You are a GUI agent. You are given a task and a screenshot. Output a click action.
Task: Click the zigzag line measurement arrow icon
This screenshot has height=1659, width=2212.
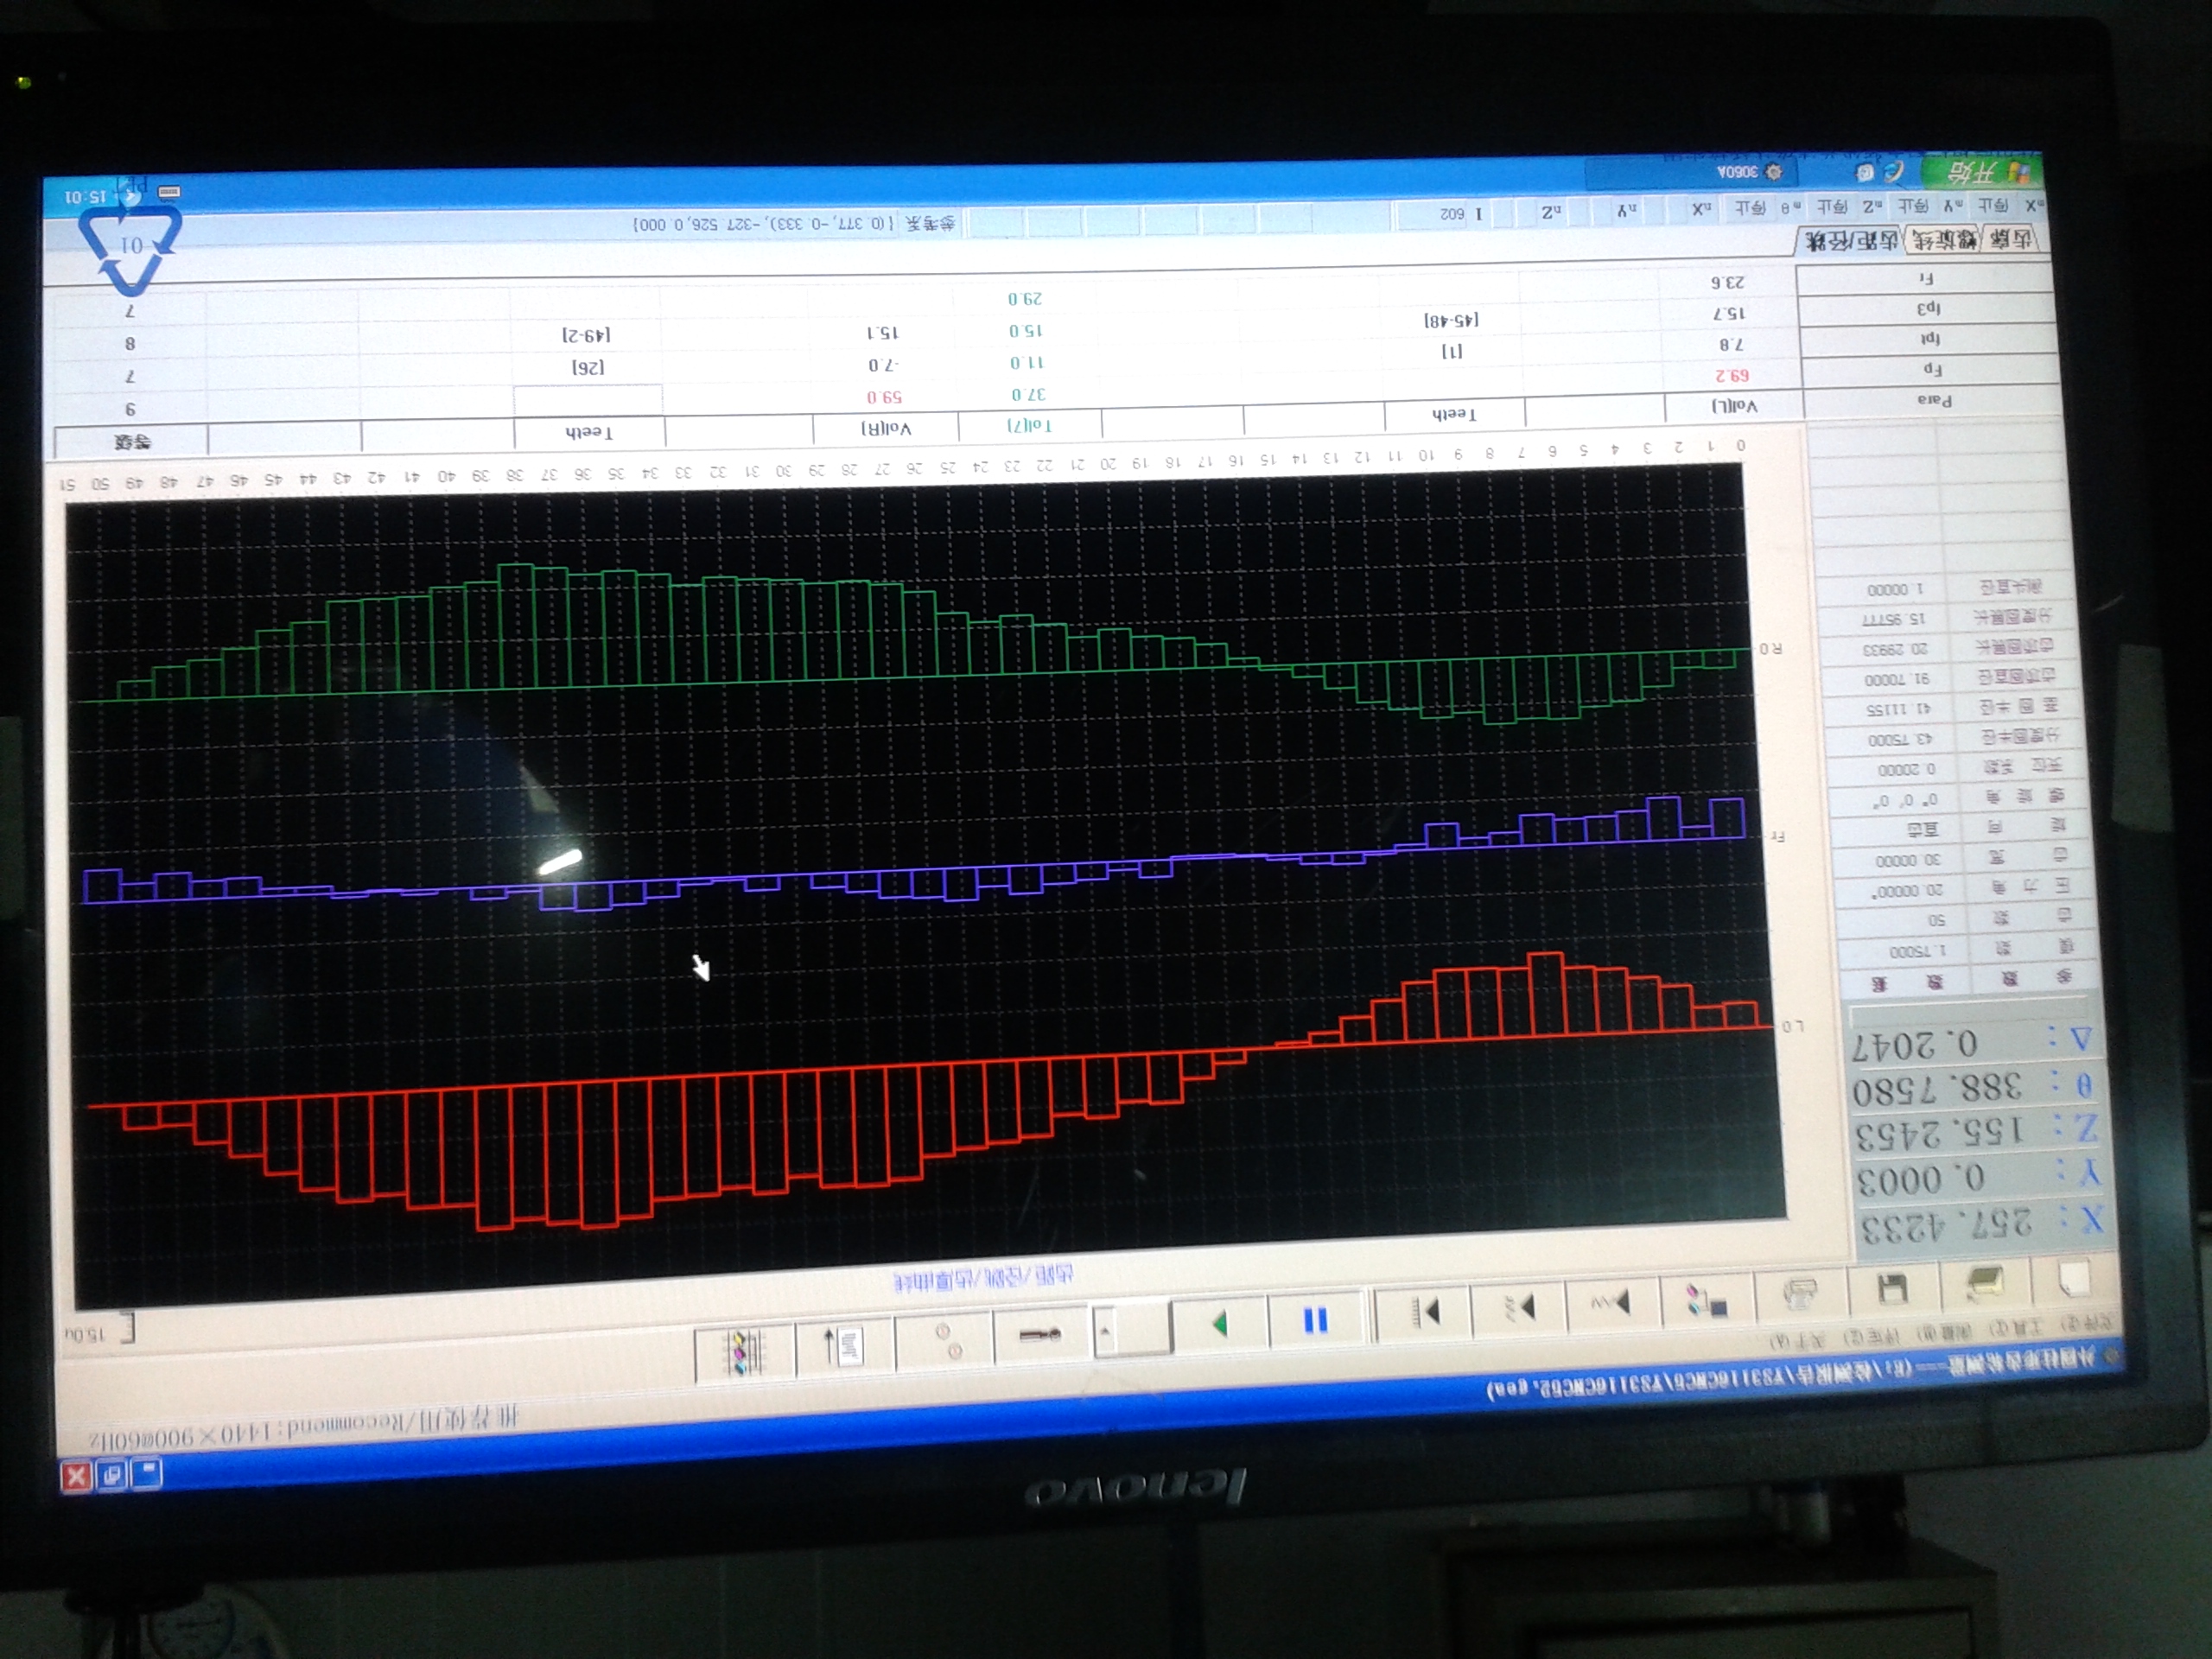1612,1303
